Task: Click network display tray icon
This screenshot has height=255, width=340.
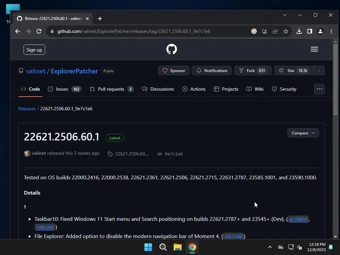Action: [291, 247]
